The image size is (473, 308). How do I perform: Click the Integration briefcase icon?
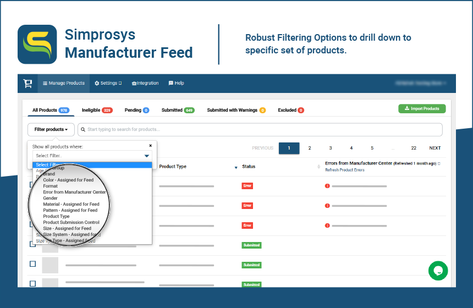click(x=134, y=83)
